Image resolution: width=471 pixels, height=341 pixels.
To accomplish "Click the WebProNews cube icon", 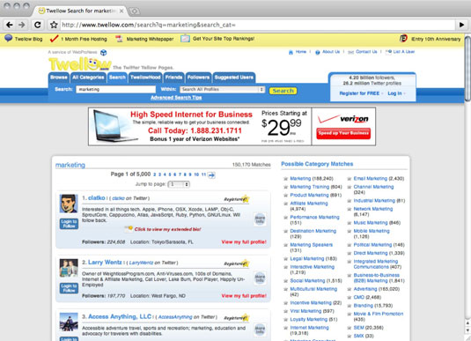I will coord(103,53).
